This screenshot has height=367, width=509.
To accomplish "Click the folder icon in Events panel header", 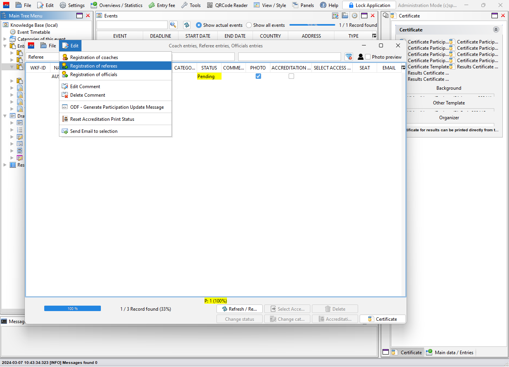I will [345, 16].
